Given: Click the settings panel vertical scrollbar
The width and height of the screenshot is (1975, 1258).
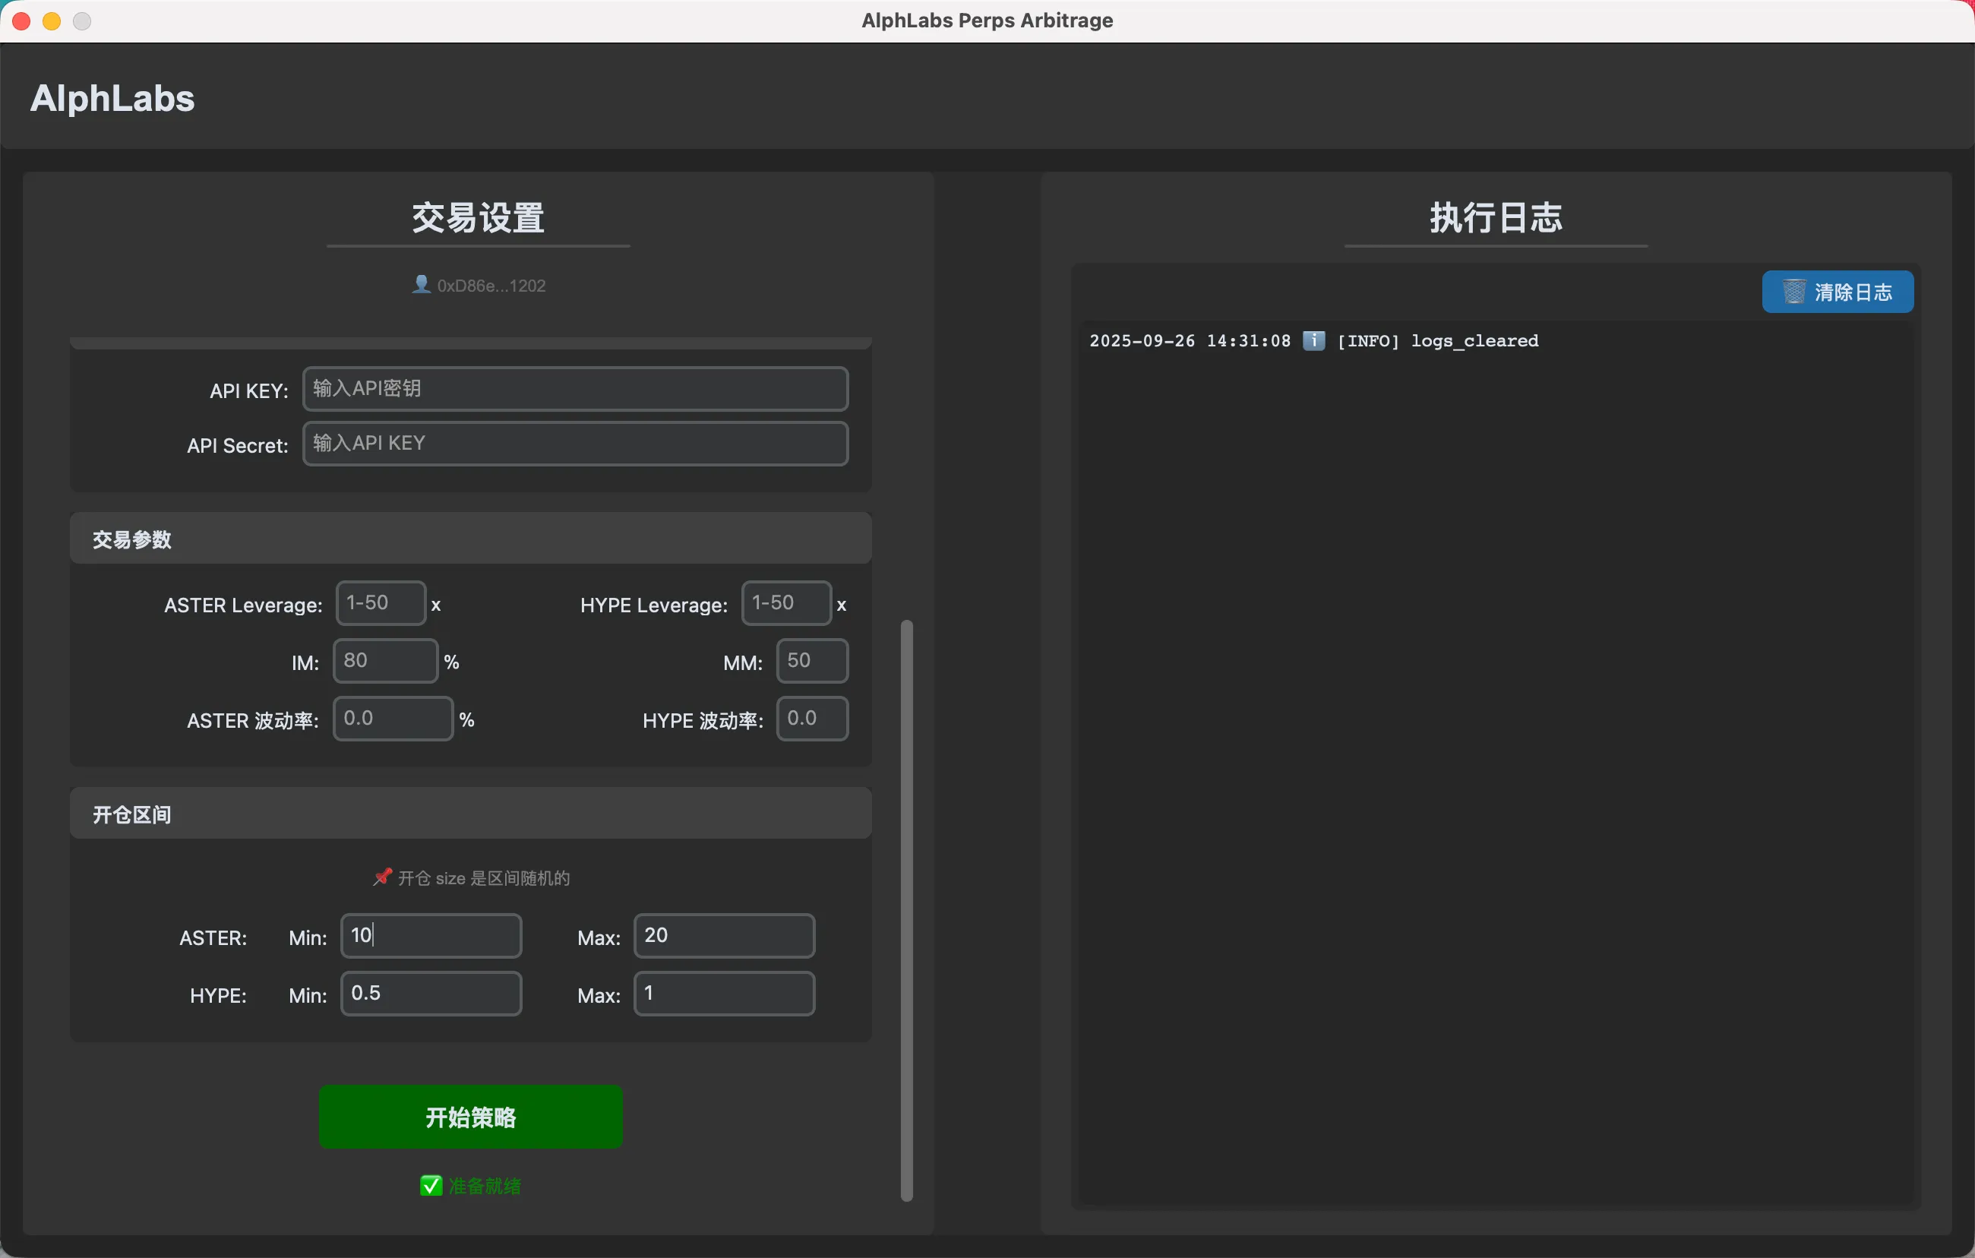Looking at the screenshot, I should [x=906, y=910].
